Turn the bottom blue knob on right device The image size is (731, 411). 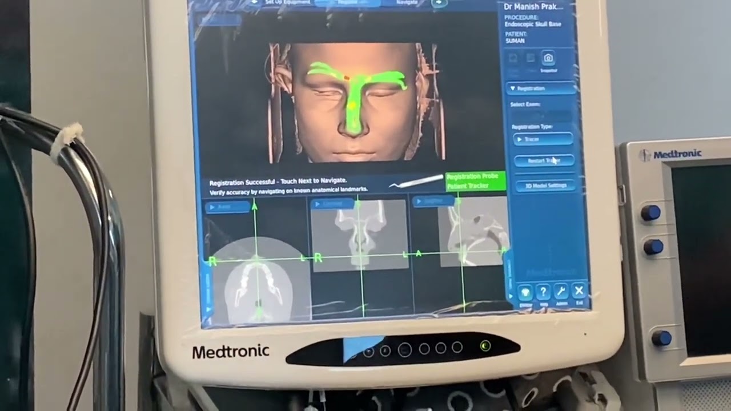pos(661,338)
